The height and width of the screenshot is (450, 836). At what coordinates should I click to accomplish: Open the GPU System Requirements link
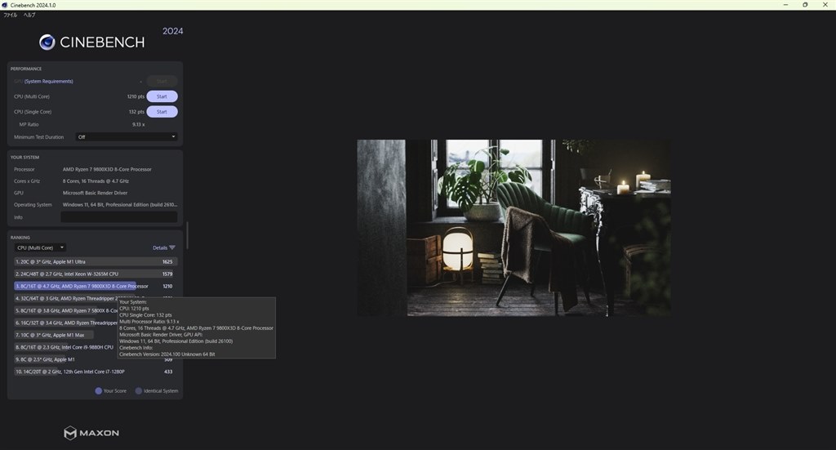pyautogui.click(x=48, y=82)
